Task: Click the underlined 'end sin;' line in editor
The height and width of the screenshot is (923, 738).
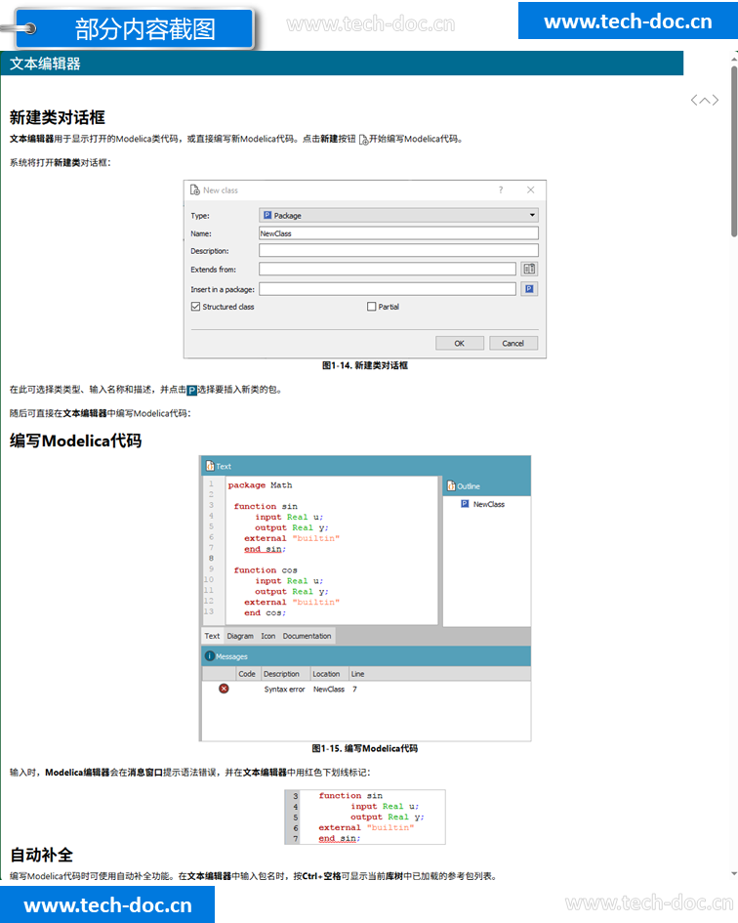Action: click(265, 549)
